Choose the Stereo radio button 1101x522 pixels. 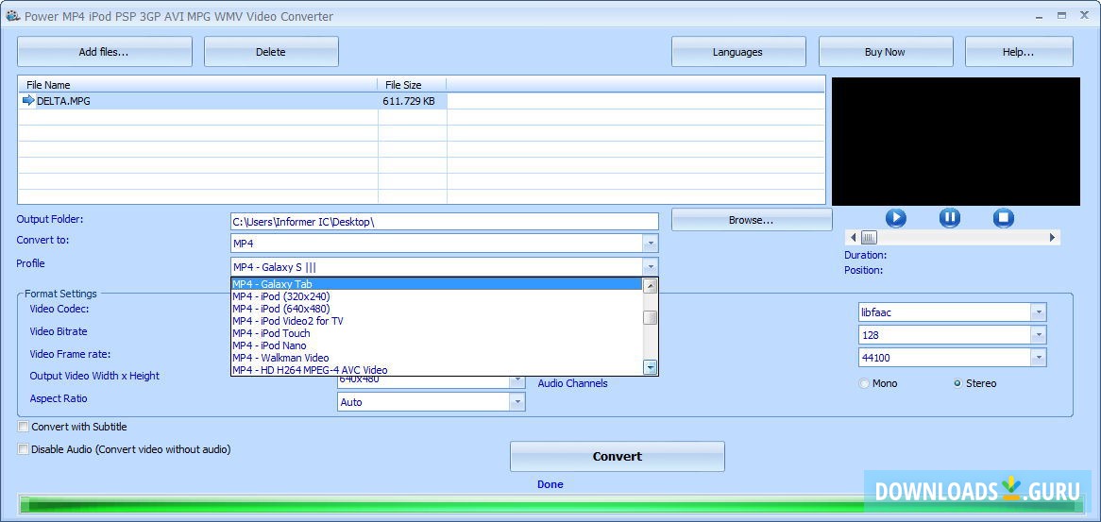pos(957,384)
